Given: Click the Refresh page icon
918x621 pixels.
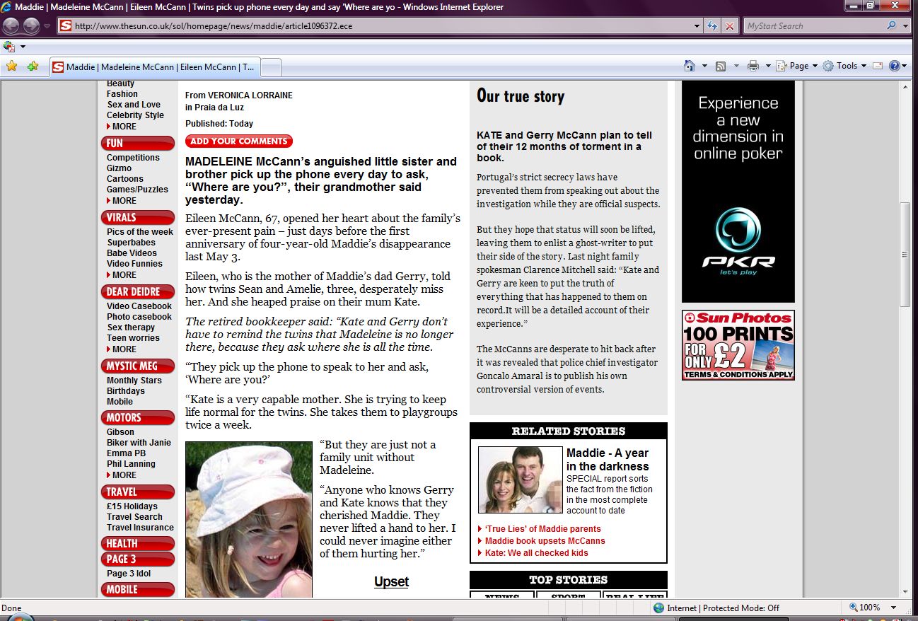Looking at the screenshot, I should [713, 26].
